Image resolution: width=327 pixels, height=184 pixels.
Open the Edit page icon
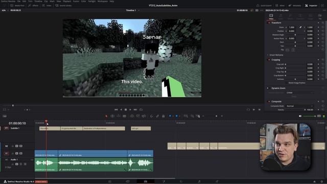146,181
